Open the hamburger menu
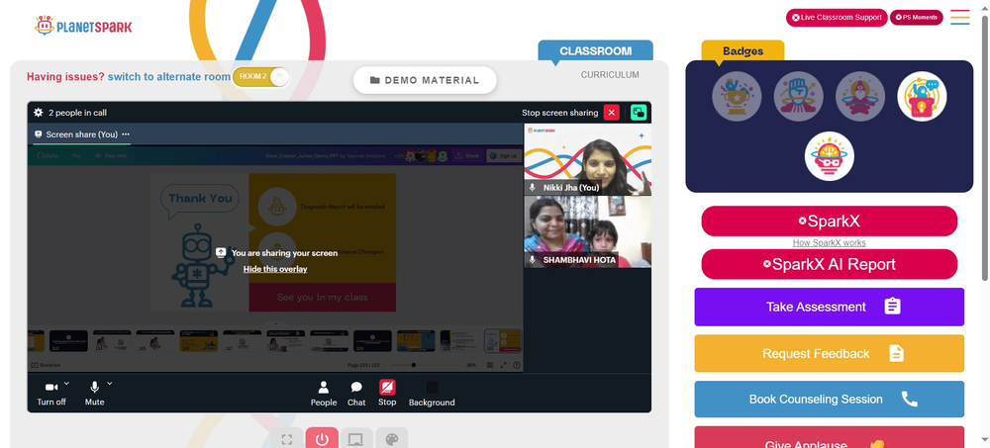 coord(959,17)
